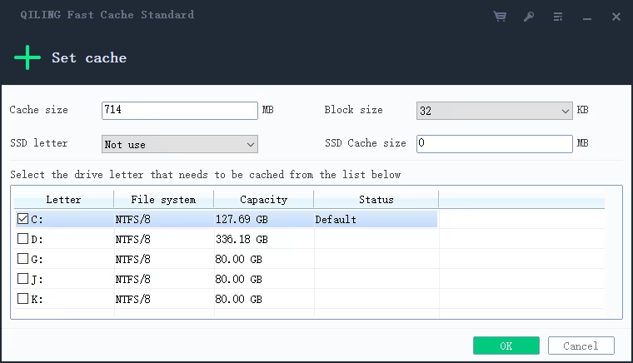
Task: Sort by the Letter column header
Action: click(x=63, y=200)
